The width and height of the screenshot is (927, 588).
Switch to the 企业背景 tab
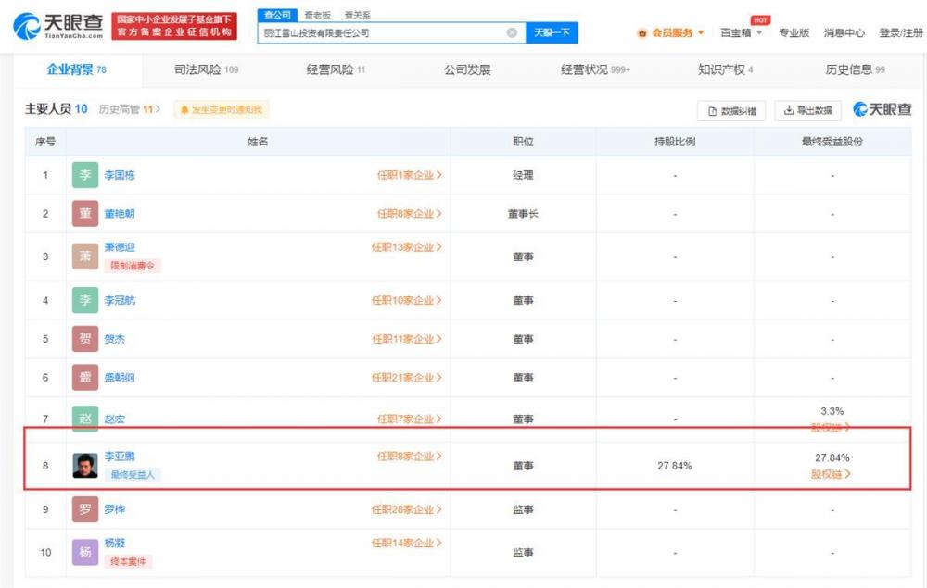[x=76, y=69]
